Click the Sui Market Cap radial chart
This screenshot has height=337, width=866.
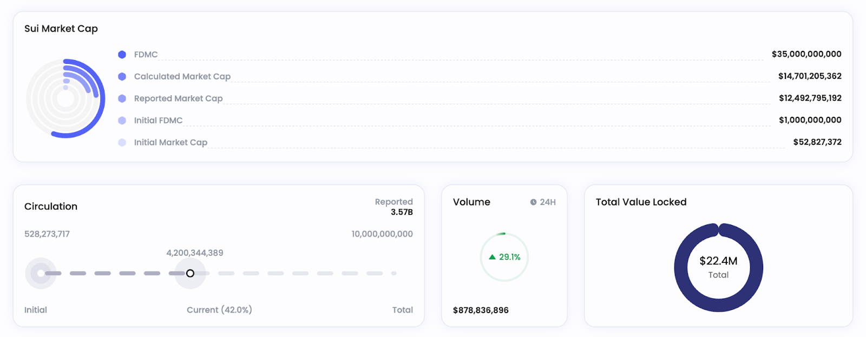[x=65, y=98]
